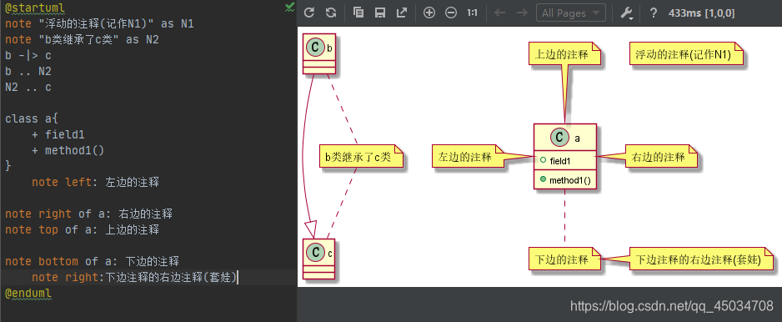The height and width of the screenshot is (322, 782).
Task: Open the wrench settings menu
Action: 627,13
